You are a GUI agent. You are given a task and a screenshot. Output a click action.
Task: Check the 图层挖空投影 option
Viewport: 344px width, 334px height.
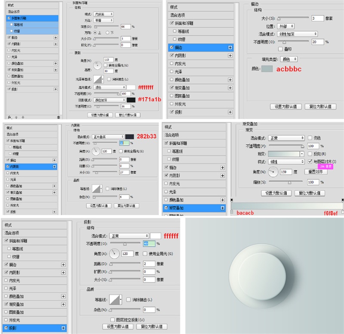pos(113,320)
